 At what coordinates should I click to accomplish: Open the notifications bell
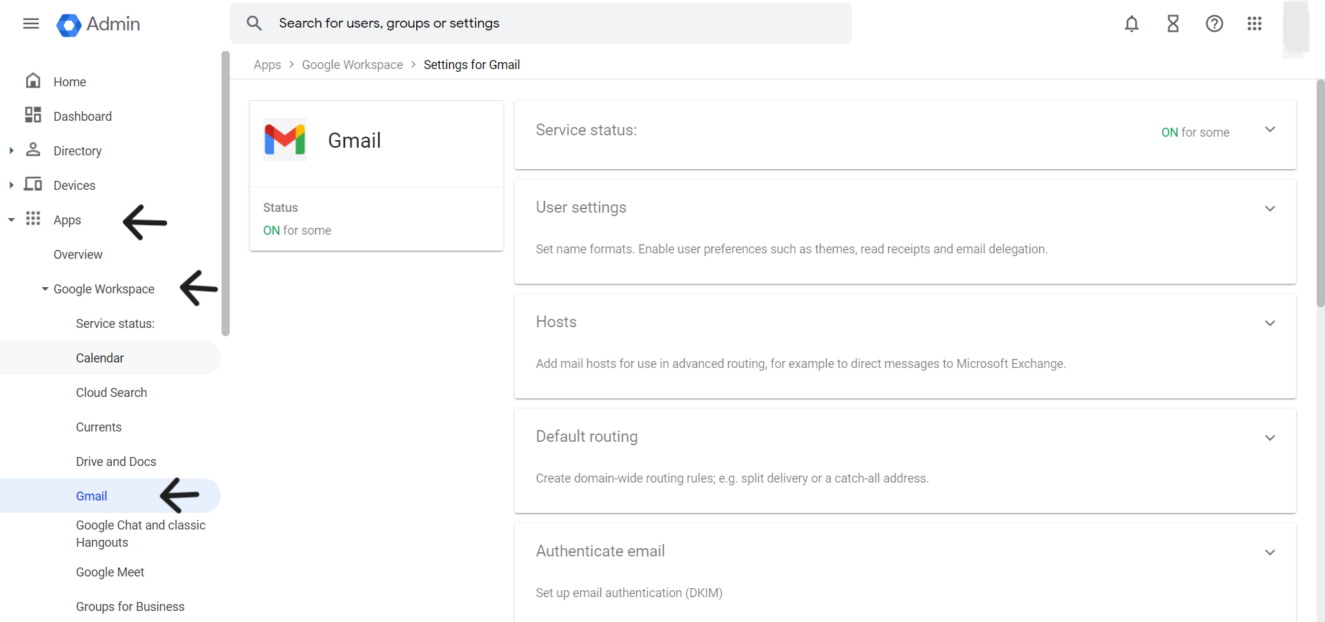click(x=1132, y=24)
